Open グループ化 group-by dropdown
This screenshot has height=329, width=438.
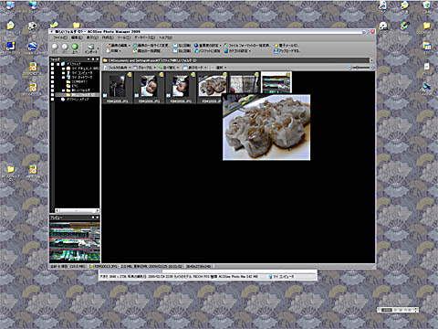pos(145,68)
